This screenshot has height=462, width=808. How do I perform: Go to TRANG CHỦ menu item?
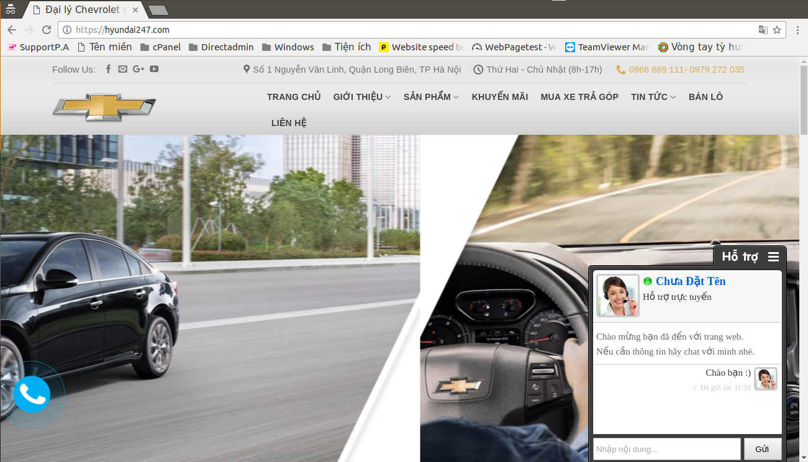click(294, 97)
